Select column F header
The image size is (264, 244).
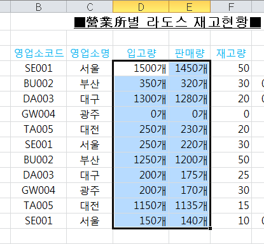pyautogui.click(x=231, y=6)
